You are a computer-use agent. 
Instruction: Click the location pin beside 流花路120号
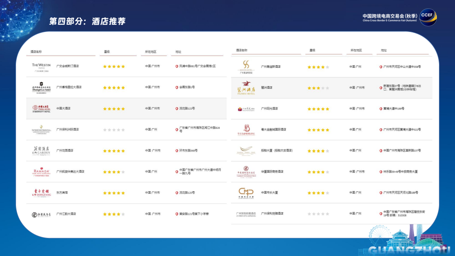click(x=177, y=193)
